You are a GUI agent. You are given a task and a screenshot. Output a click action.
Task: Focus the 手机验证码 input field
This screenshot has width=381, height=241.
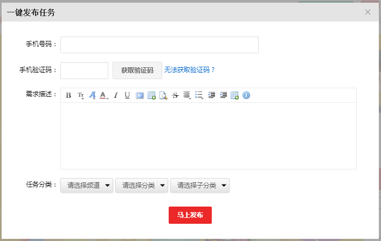84,70
